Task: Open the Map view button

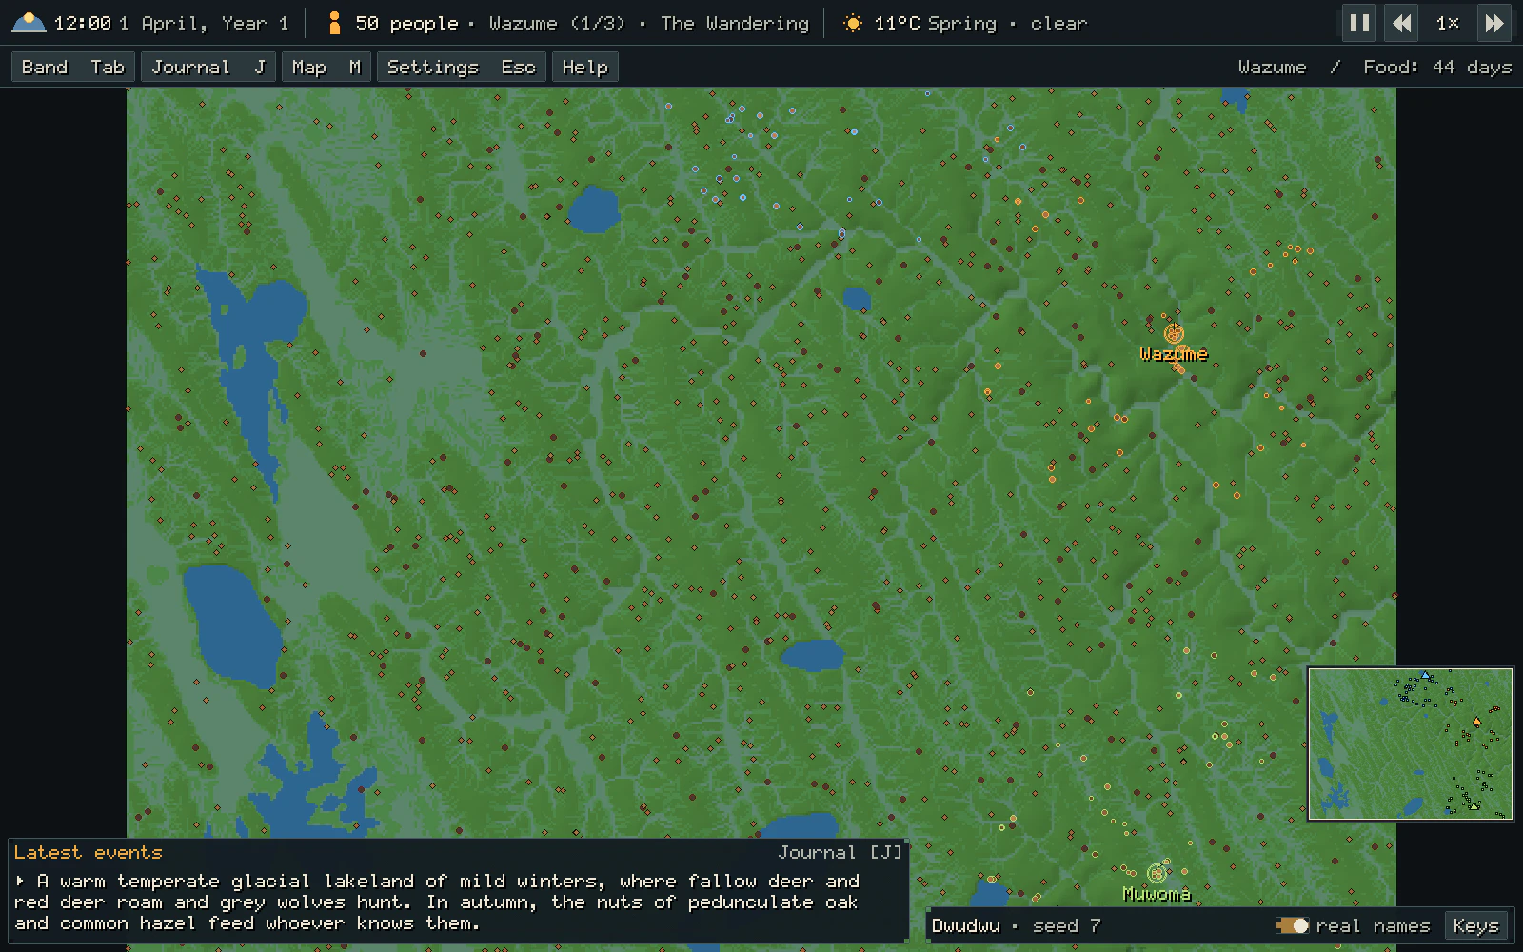Action: 326,67
